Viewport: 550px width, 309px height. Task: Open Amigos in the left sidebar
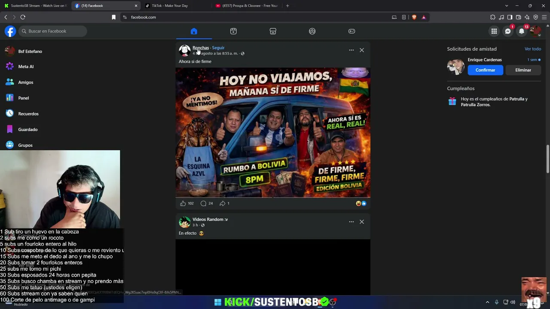[x=26, y=82]
